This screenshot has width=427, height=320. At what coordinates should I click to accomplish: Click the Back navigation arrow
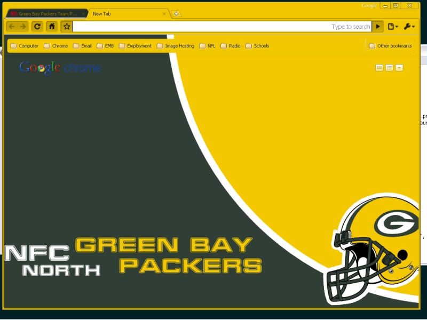tap(11, 26)
